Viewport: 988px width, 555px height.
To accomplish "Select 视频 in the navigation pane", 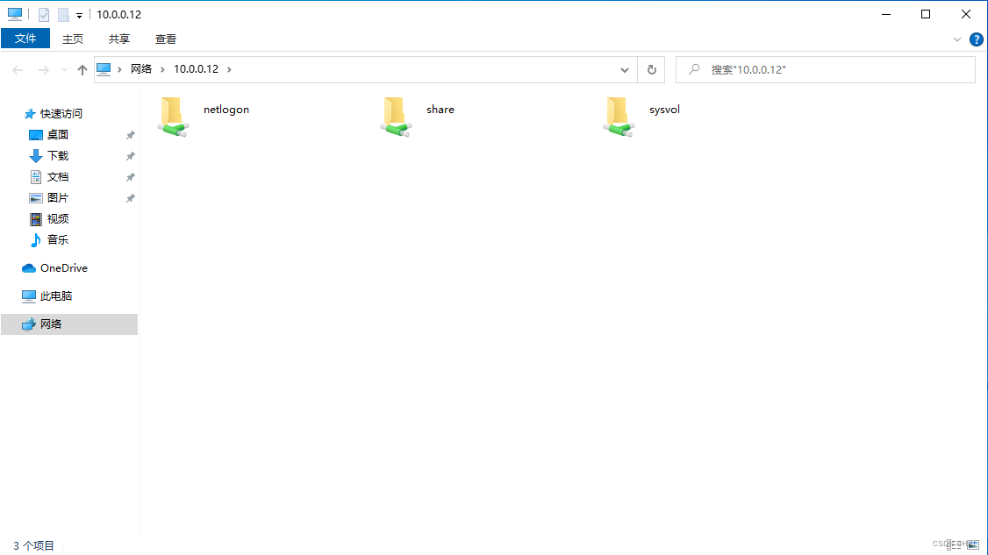I will pos(57,218).
